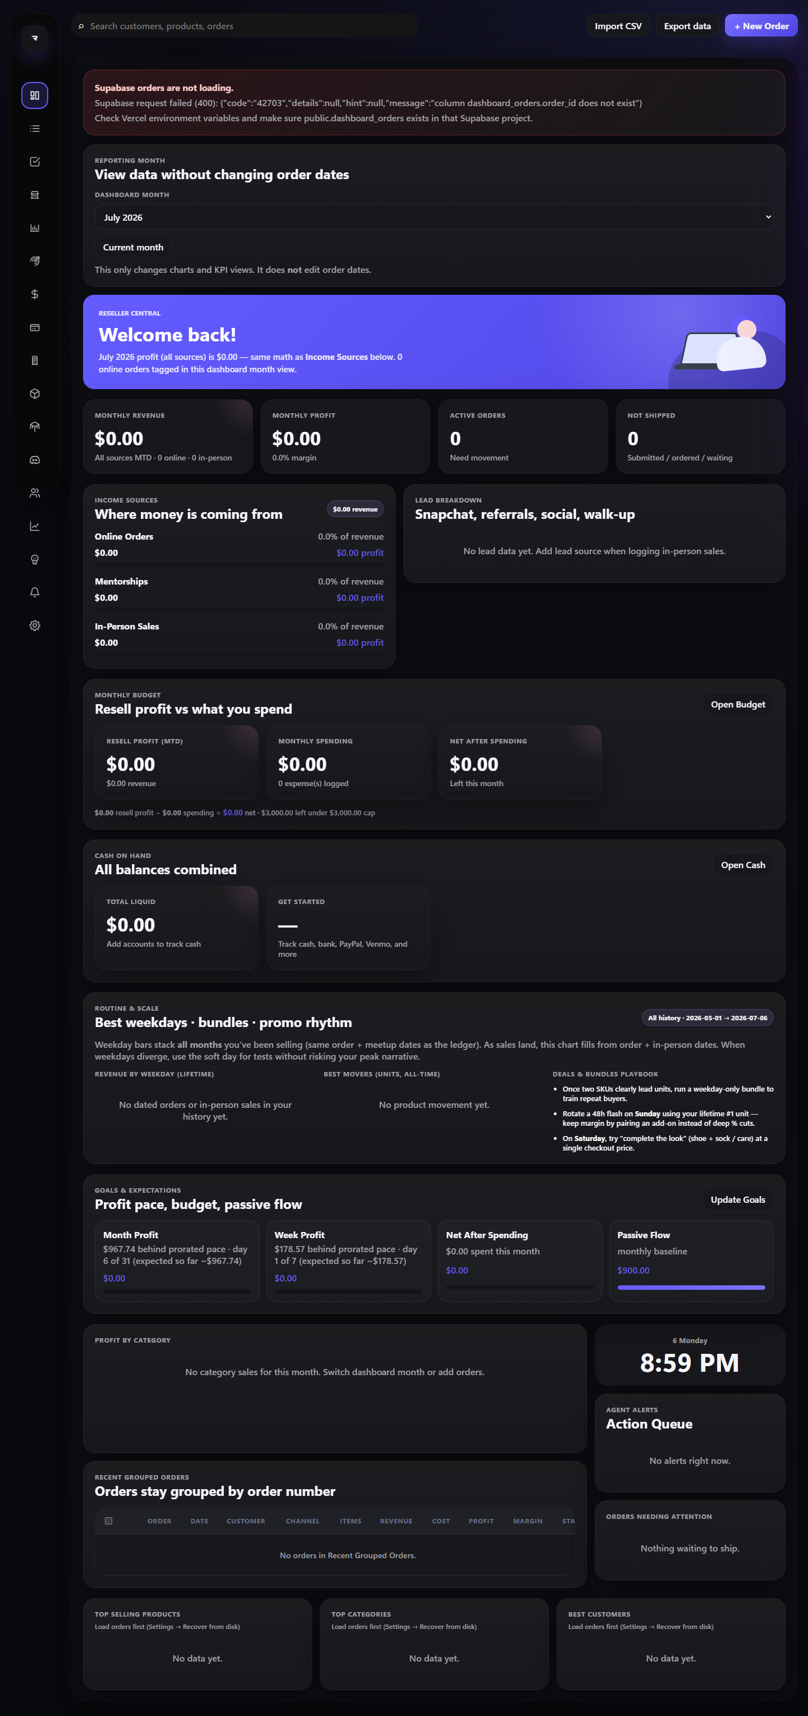Open the storefront sidebar icon
The width and height of the screenshot is (808, 1716).
pos(35,194)
